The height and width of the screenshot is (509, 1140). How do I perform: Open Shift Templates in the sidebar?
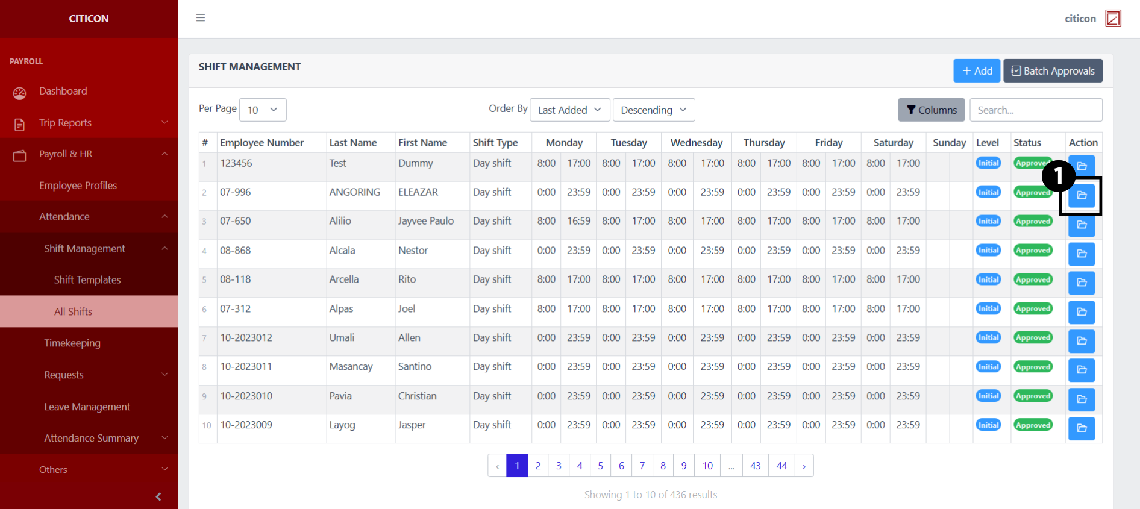(87, 279)
